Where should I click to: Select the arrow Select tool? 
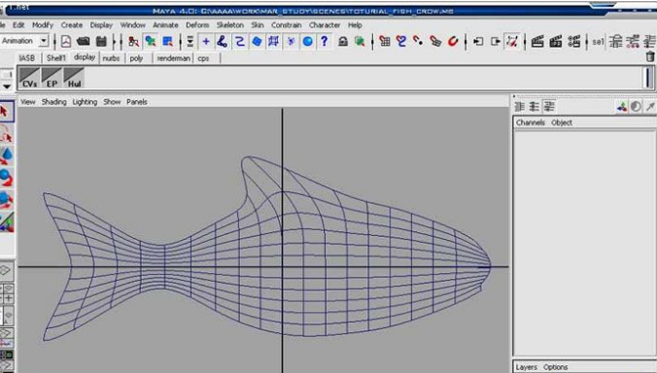coord(6,112)
